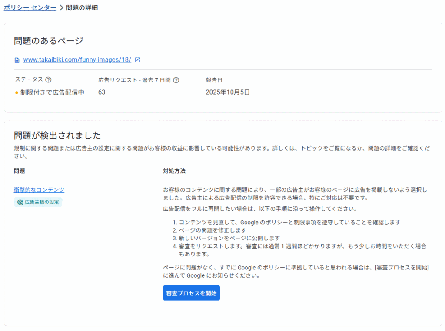The width and height of the screenshot is (445, 331).
Task: Select the 問題の詳細 breadcrumb text
Action: [82, 8]
